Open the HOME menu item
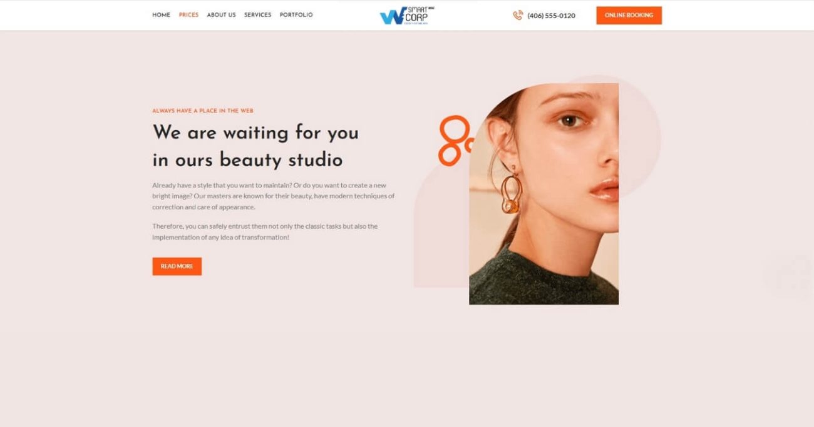This screenshot has width=814, height=427. (x=161, y=15)
